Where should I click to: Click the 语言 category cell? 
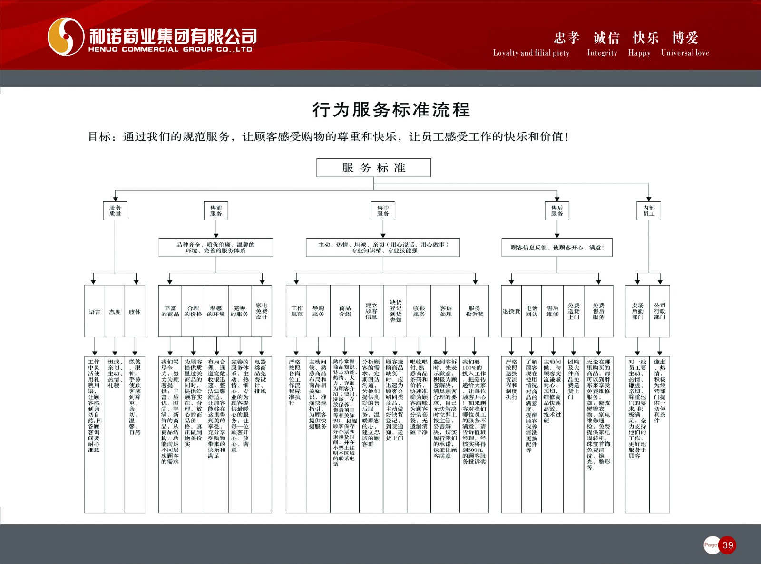click(95, 311)
